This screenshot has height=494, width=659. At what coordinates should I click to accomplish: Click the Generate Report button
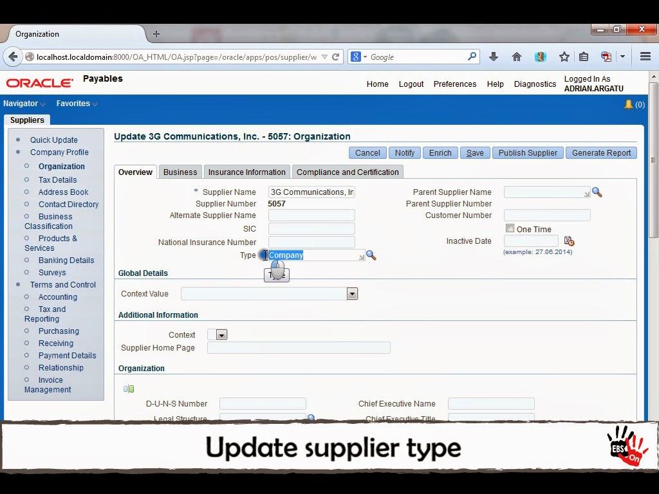[601, 152]
